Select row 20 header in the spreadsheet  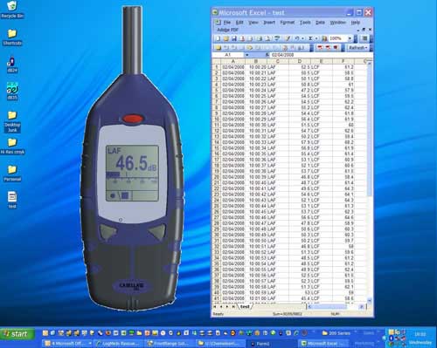click(217, 177)
